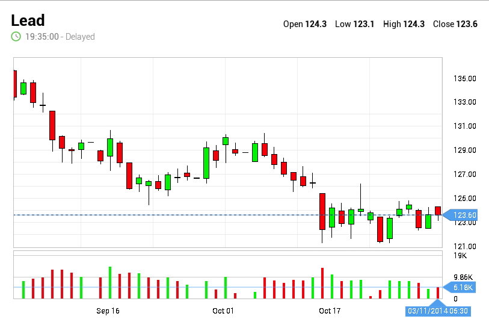The image size is (489, 325).
Task: Click the Sep 16 date axis label
Action: pos(108,311)
